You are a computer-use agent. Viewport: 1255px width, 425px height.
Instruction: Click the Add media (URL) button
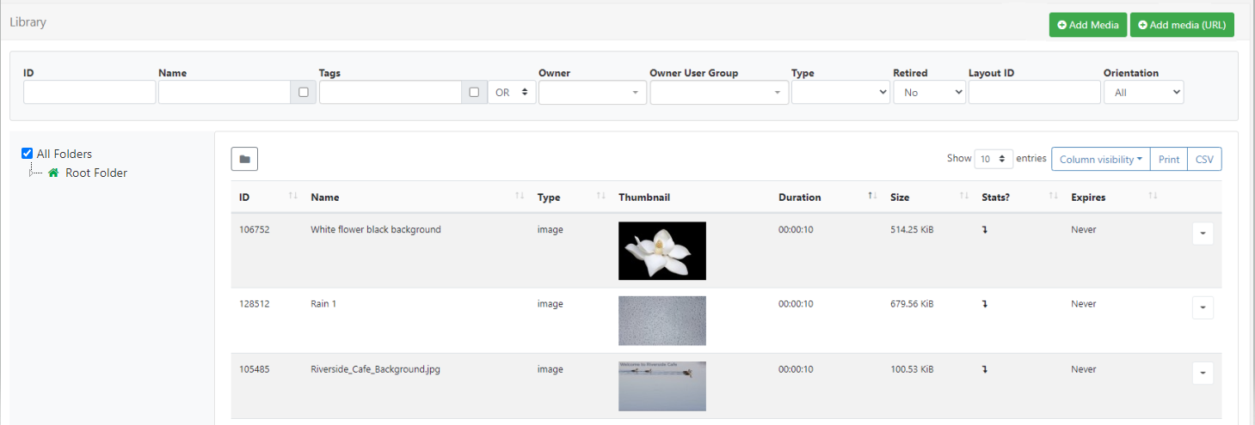tap(1182, 25)
